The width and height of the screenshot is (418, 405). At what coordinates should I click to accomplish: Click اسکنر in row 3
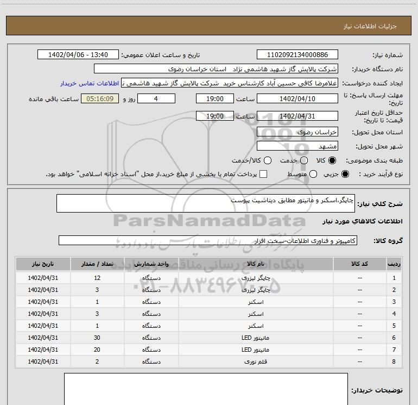256,302
